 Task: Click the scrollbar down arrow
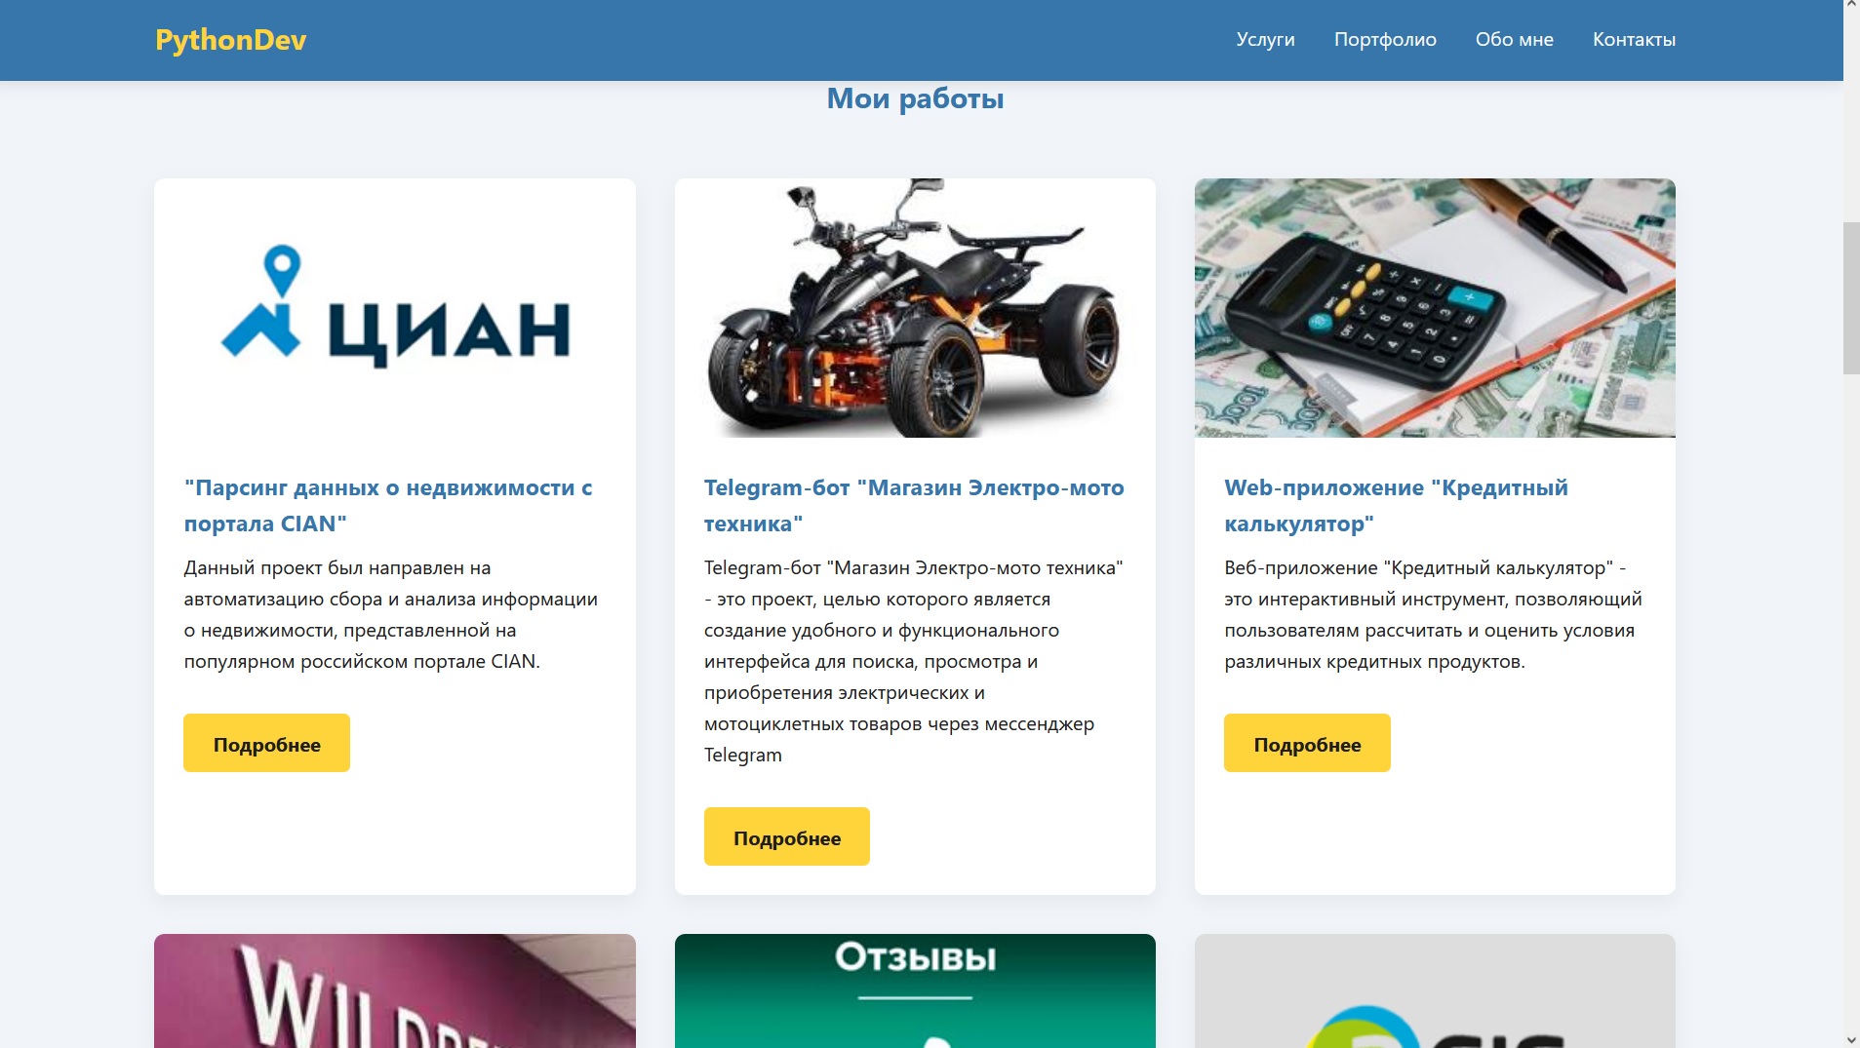(1851, 1039)
